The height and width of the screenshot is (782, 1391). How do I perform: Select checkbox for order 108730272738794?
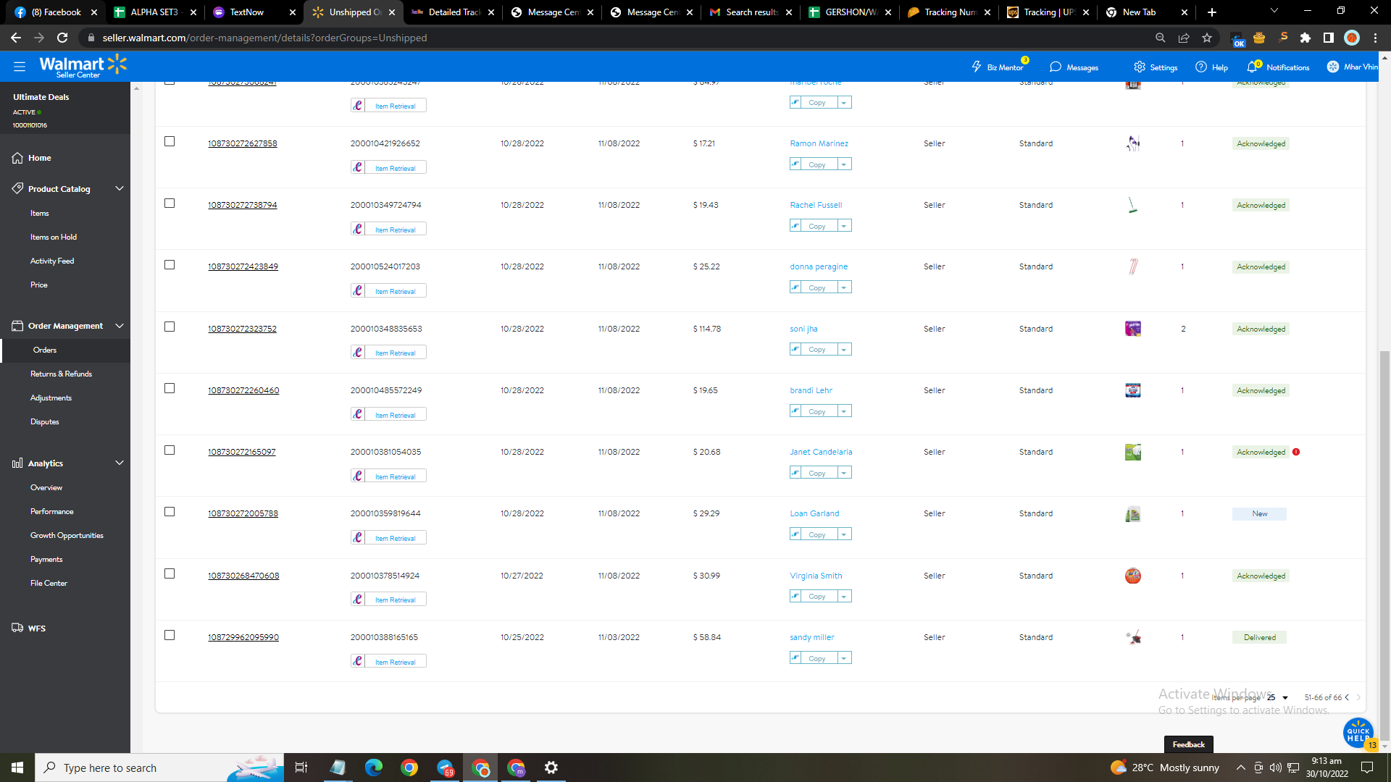pyautogui.click(x=170, y=203)
